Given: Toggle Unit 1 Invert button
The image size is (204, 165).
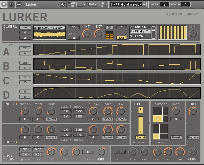Looking at the screenshot, I should (51, 119).
